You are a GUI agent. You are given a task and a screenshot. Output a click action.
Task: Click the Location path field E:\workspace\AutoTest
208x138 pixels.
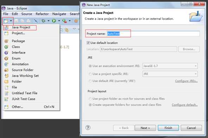pos(138,49)
